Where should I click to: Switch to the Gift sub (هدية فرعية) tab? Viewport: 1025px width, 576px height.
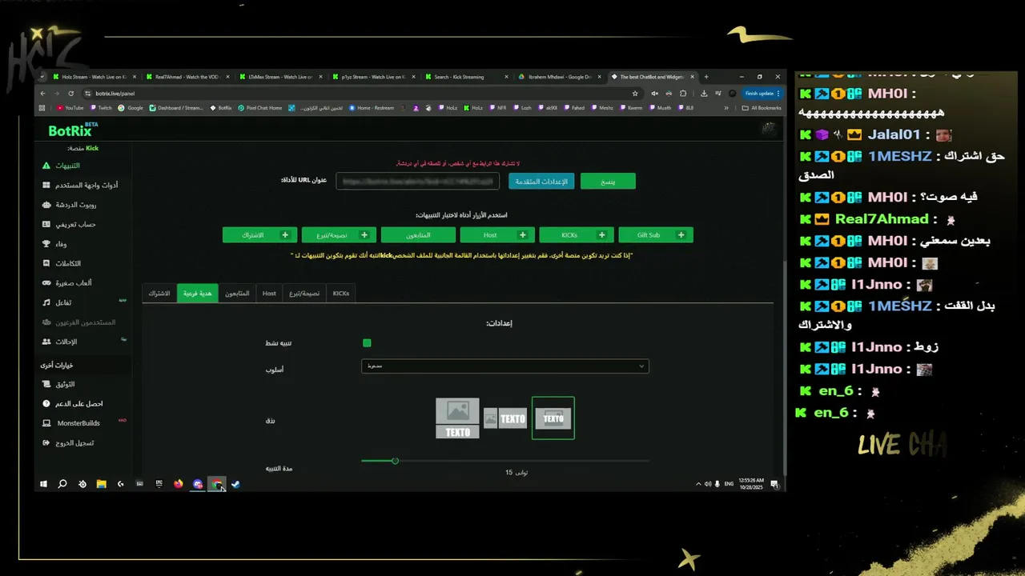pos(197,294)
